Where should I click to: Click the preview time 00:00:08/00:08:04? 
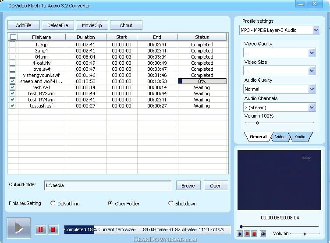point(280,218)
